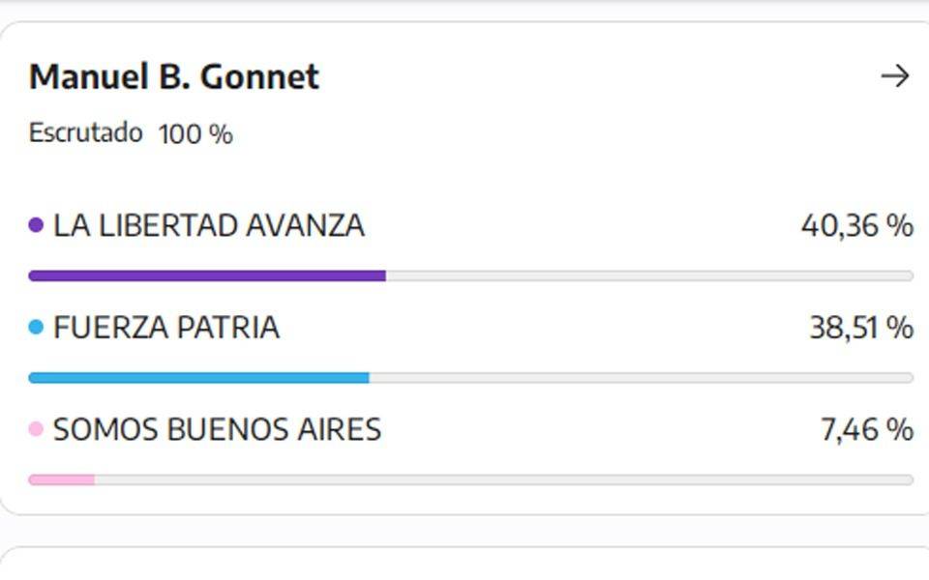
Task: Click the gray unfilled part of Somos Buenos Aires bar
Action: [504, 479]
